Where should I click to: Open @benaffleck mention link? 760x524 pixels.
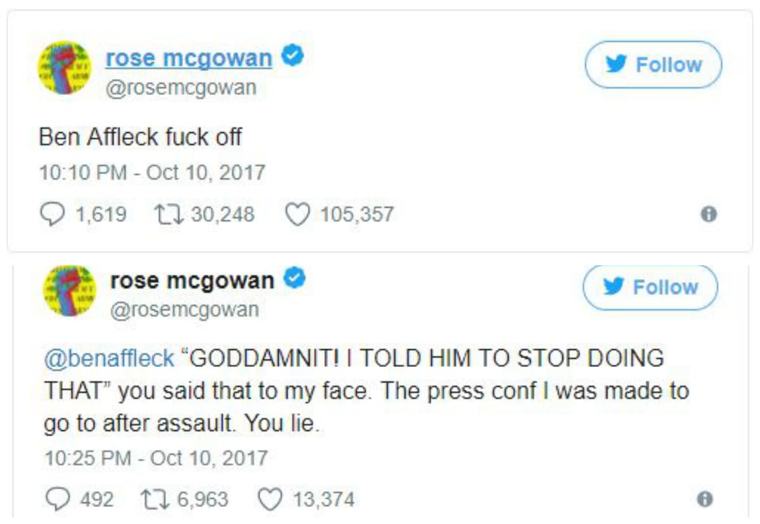pos(109,359)
